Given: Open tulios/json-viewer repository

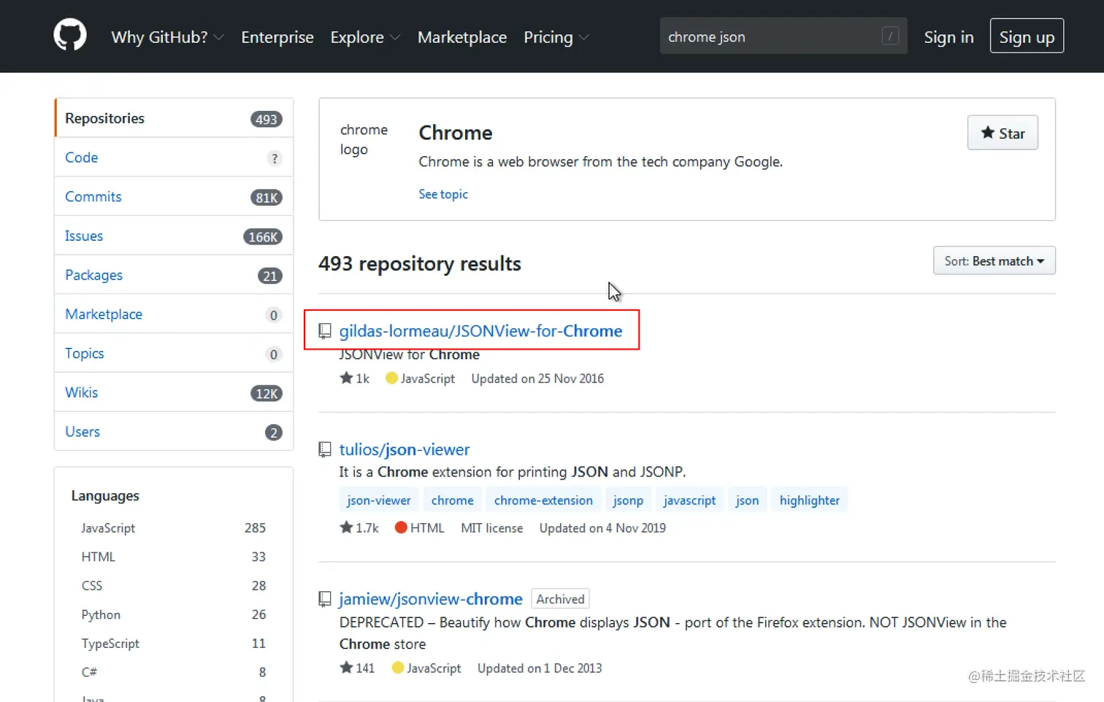Looking at the screenshot, I should pyautogui.click(x=405, y=450).
